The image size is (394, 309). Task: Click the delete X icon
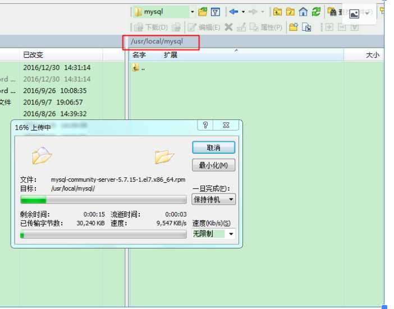[228, 27]
